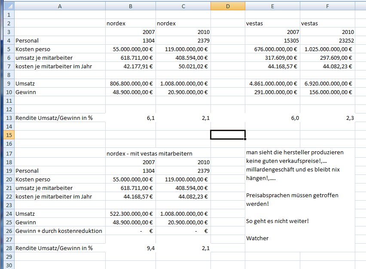Click the cell 156.000.000,00 €
The image size is (366, 269).
point(327,92)
